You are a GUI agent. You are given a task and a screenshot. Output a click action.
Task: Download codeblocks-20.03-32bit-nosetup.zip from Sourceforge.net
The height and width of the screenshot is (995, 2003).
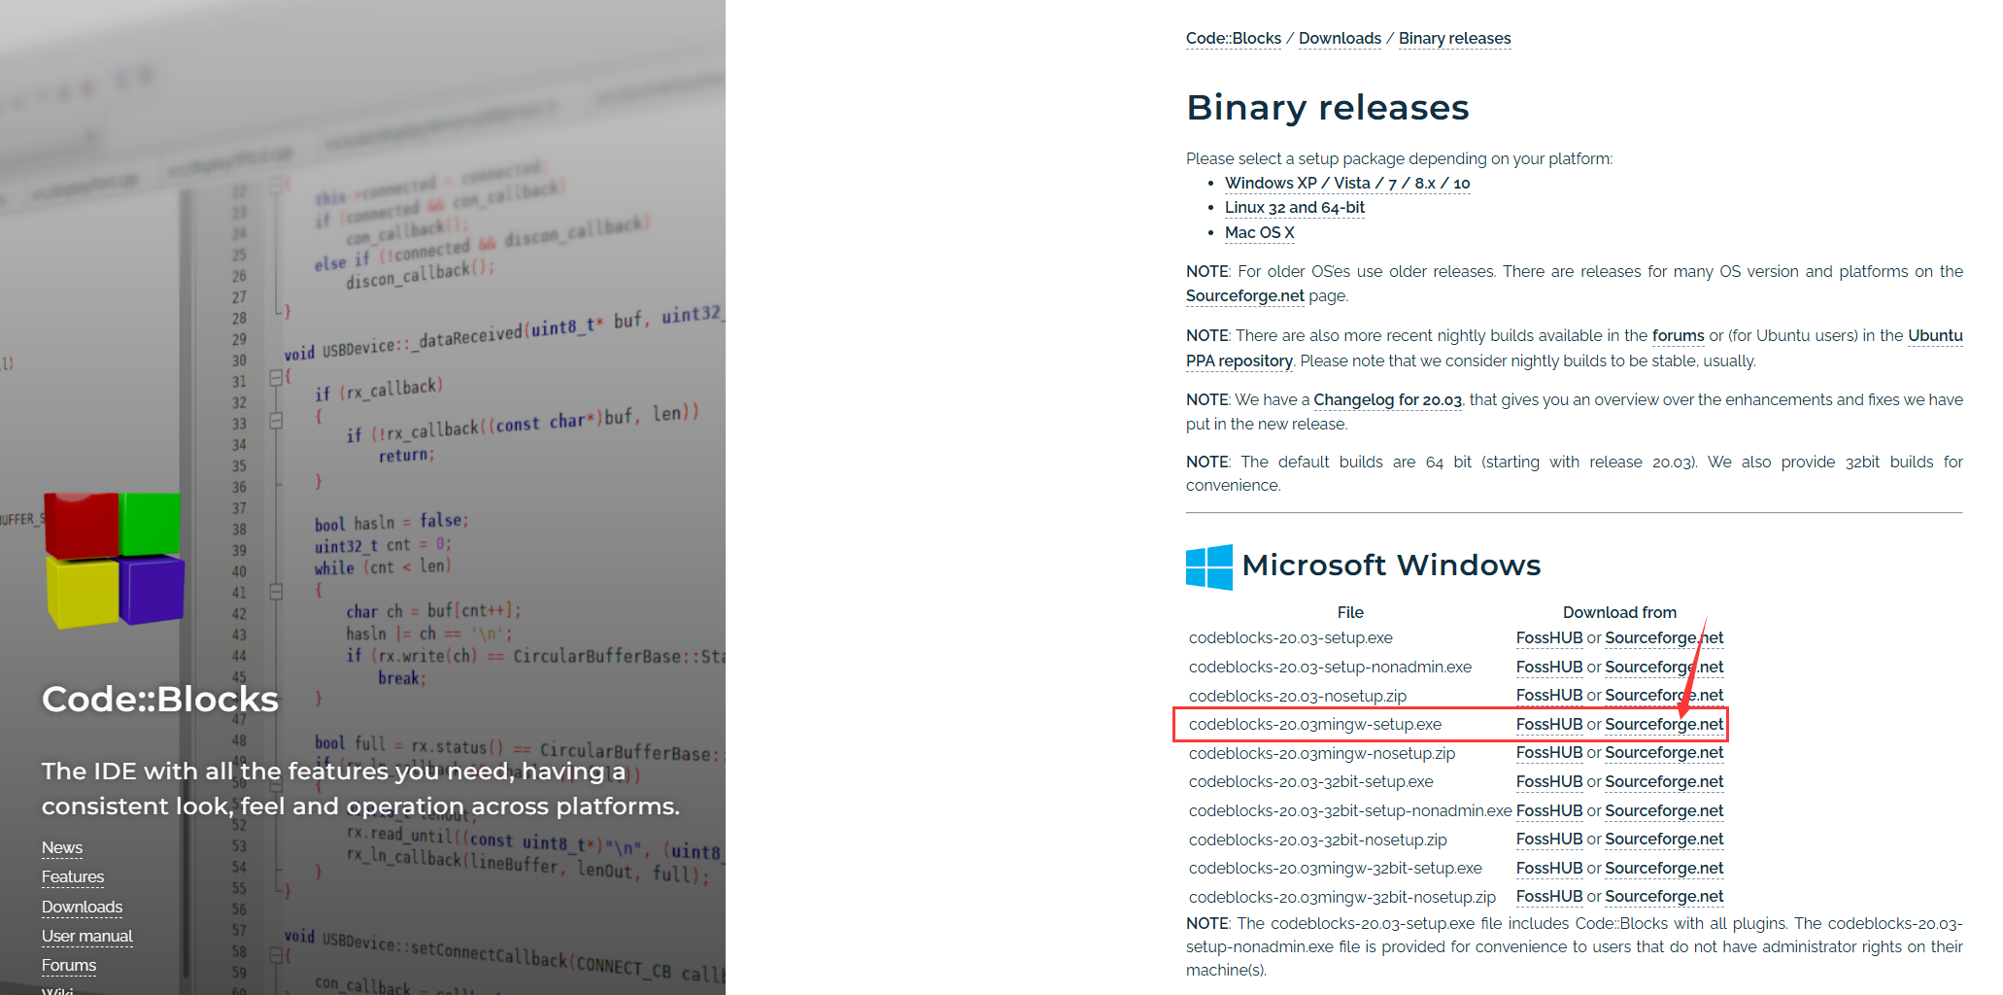(x=1664, y=839)
